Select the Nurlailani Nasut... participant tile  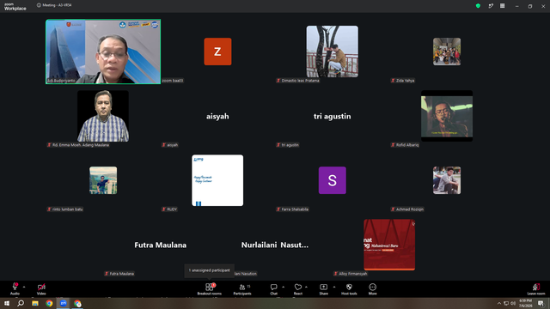click(275, 245)
